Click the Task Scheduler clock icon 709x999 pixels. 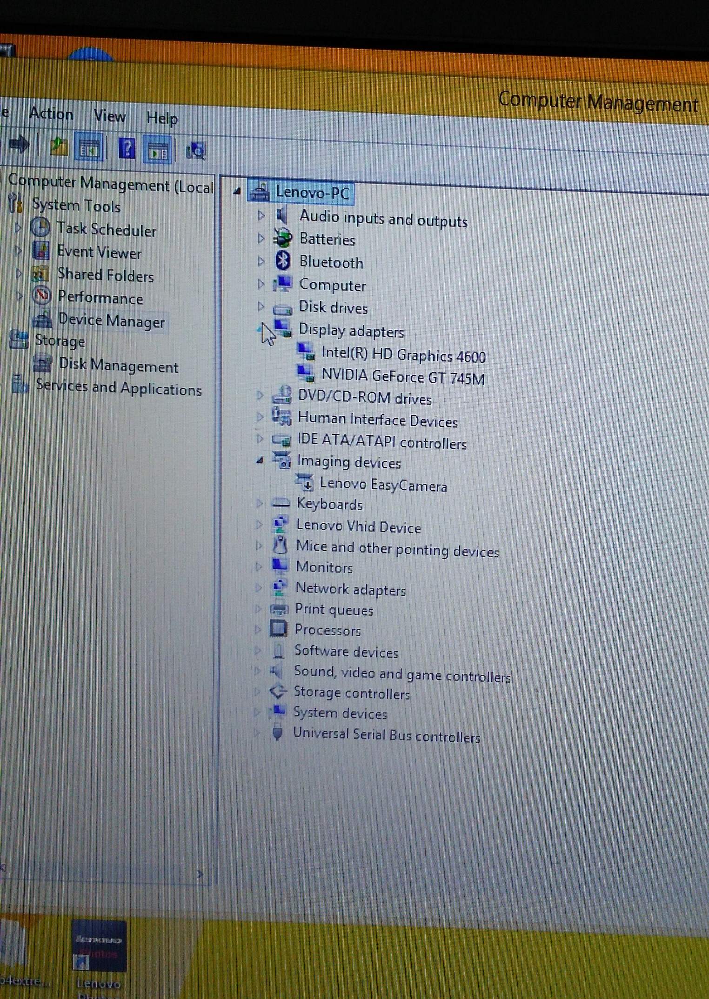(40, 227)
